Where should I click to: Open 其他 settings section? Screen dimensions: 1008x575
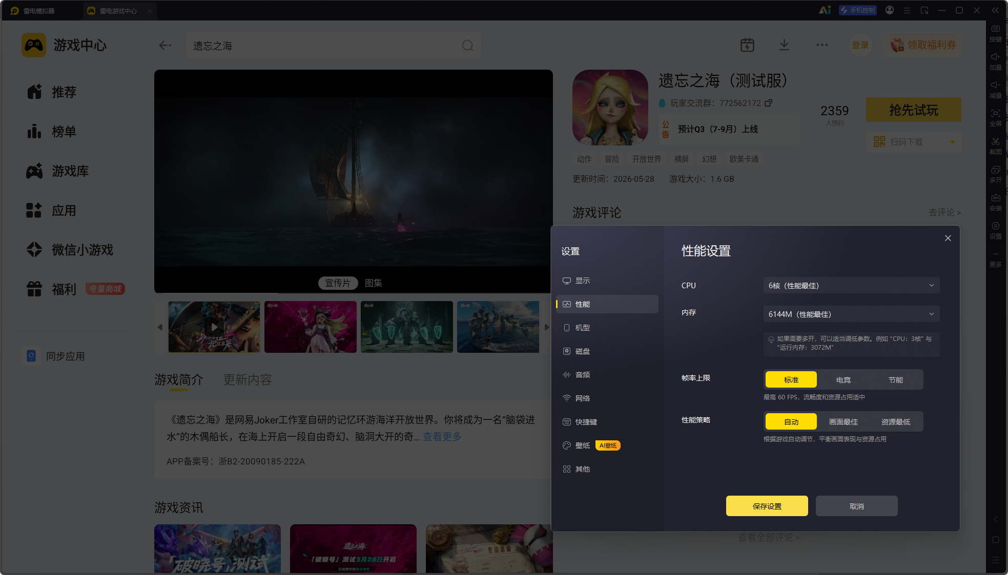pyautogui.click(x=607, y=469)
